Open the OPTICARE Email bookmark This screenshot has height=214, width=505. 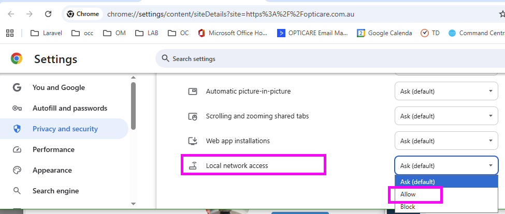[x=313, y=33]
